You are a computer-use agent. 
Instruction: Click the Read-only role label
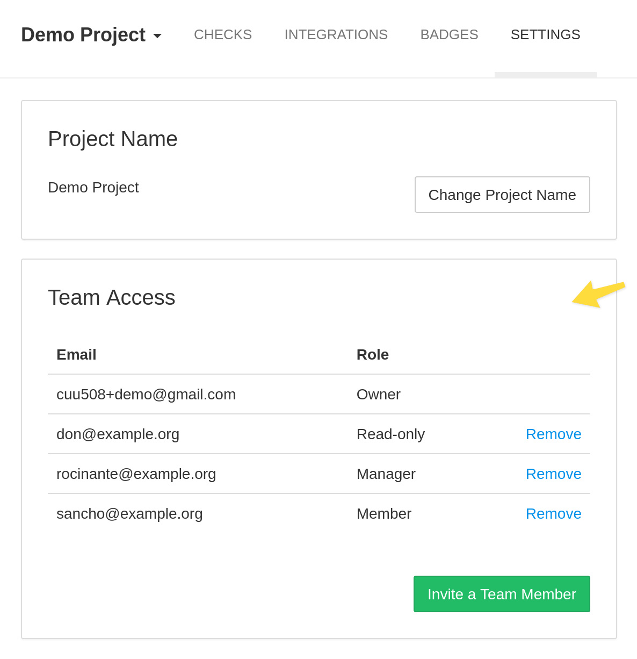coord(390,434)
